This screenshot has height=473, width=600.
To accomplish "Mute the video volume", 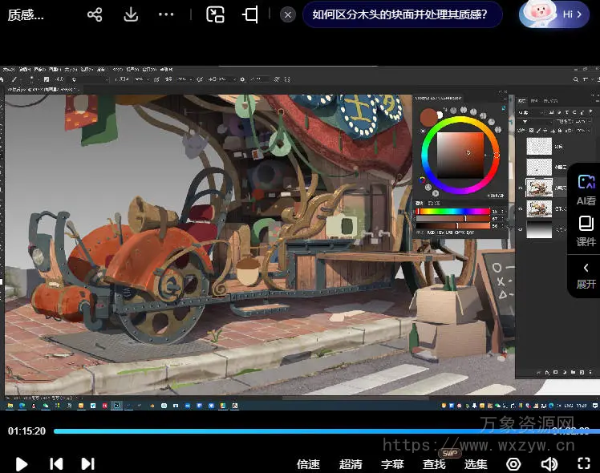I will (x=549, y=463).
